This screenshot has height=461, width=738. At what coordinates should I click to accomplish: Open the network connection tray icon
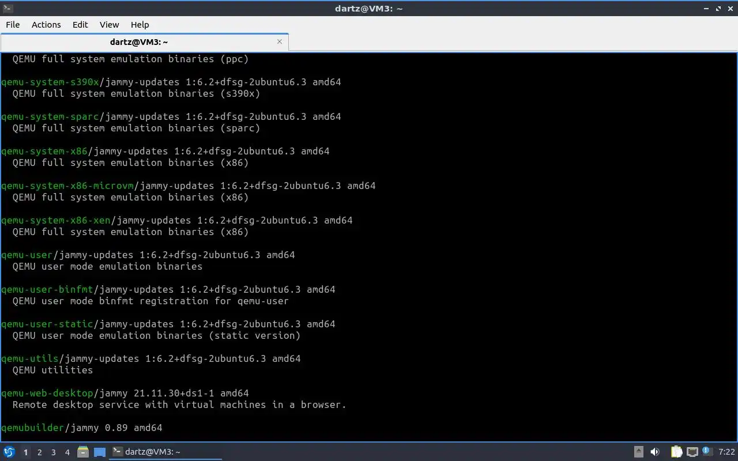click(692, 452)
